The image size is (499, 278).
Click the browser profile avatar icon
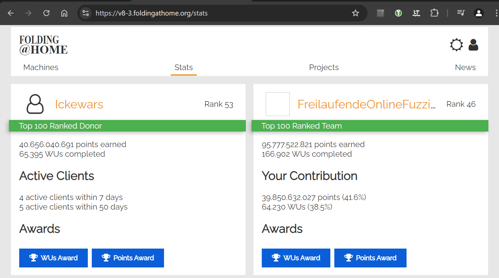(478, 13)
